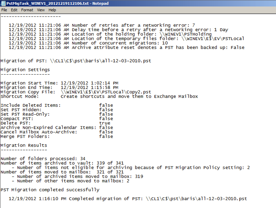The height and width of the screenshot is (208, 276).
Task: Click the 'Set PST Read-Only:' label
Action: tap(25, 115)
